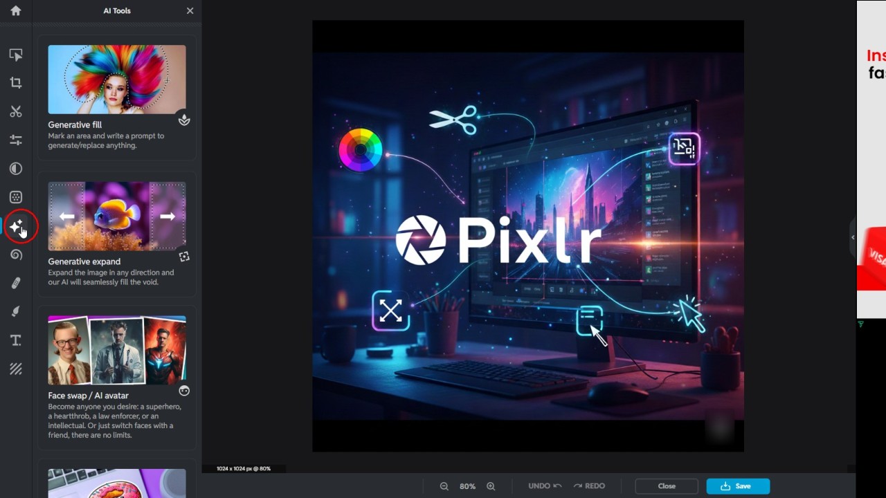Image resolution: width=886 pixels, height=498 pixels.
Task: Select the Filter contrast tool
Action: pos(15,168)
